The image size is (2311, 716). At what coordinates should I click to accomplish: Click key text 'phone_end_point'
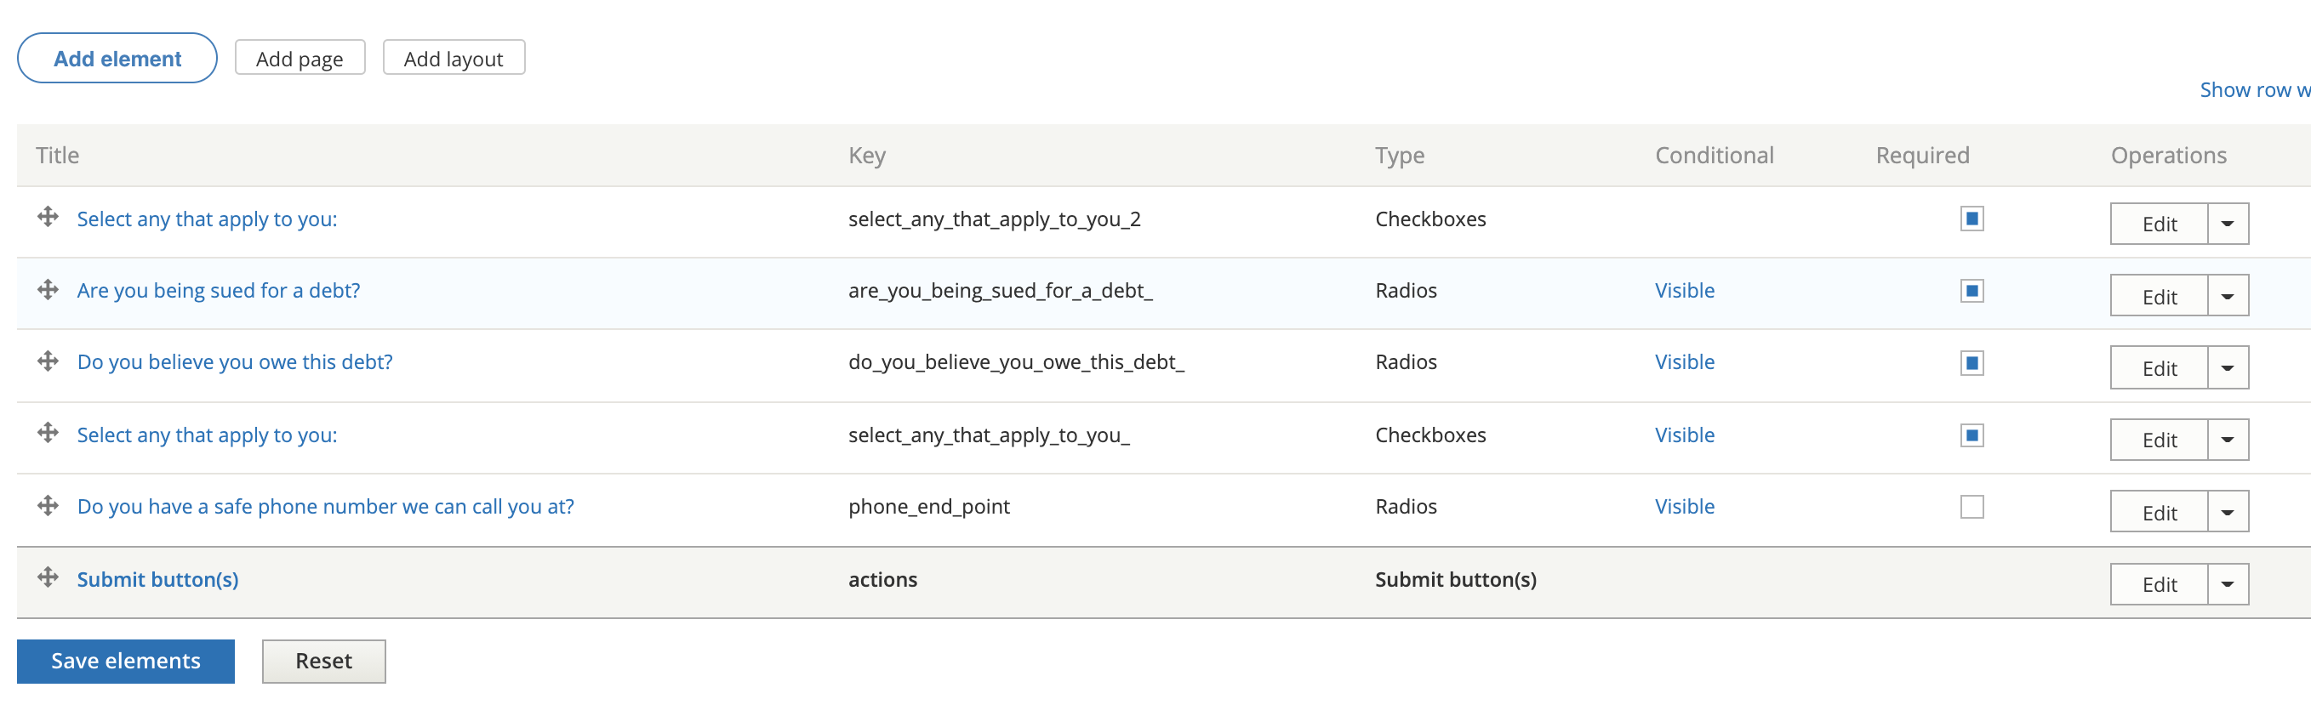(929, 507)
